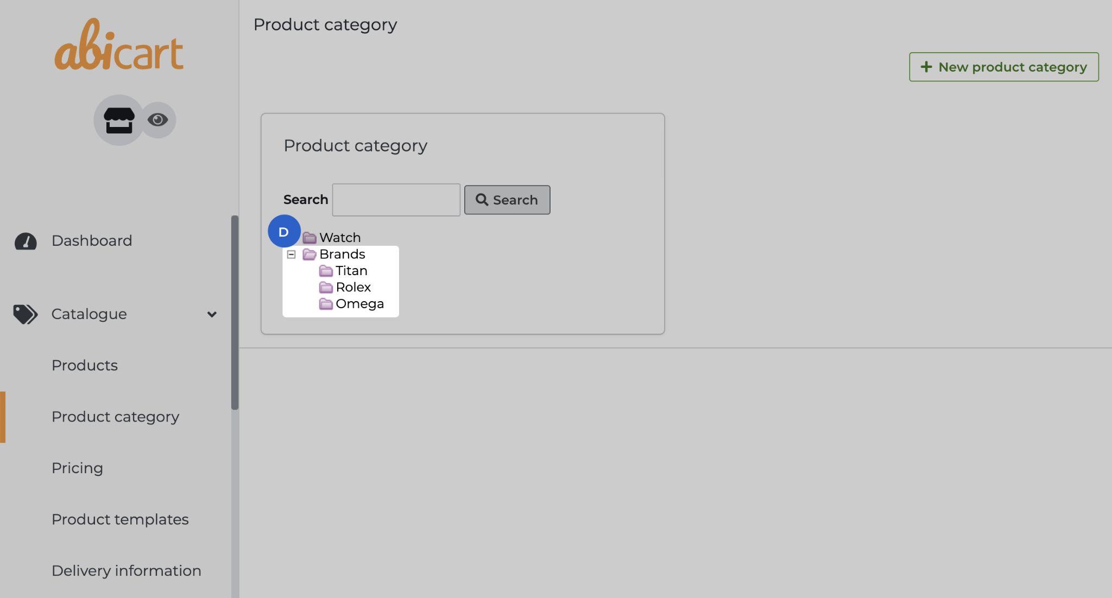The image size is (1112, 598).
Task: Collapse the Catalogue menu chevron
Action: click(212, 314)
